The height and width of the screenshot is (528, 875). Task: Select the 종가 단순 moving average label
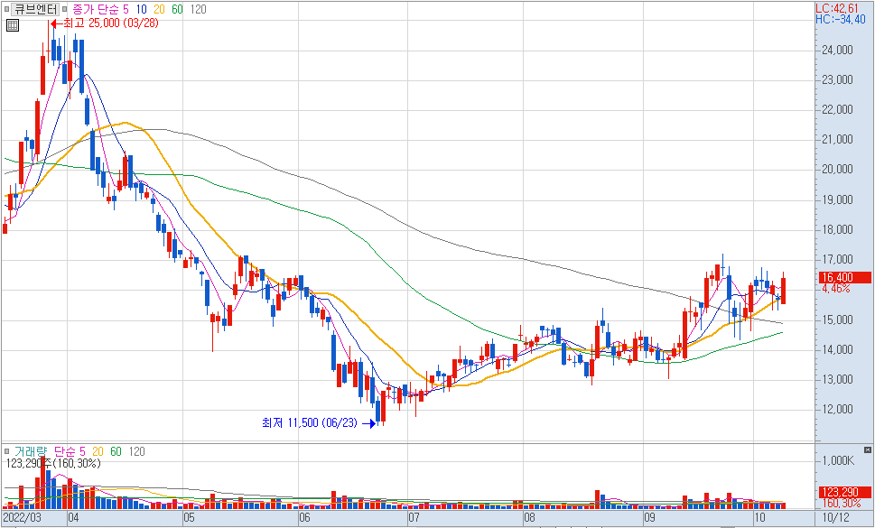click(x=97, y=10)
